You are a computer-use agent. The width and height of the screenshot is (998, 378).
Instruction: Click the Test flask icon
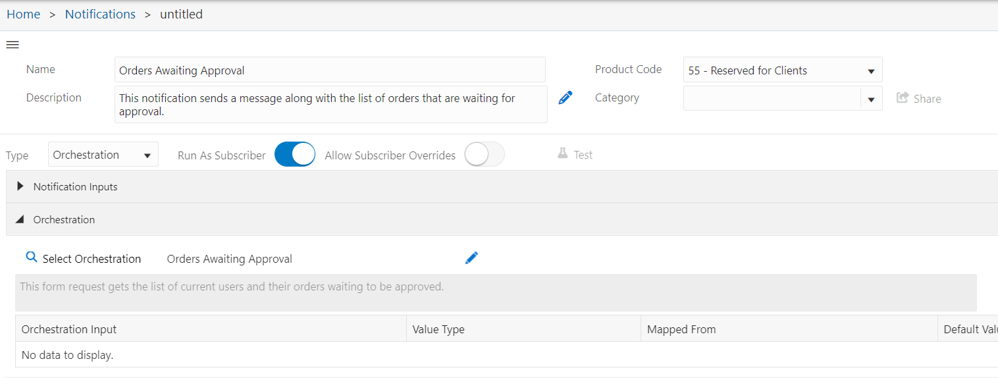coord(562,153)
